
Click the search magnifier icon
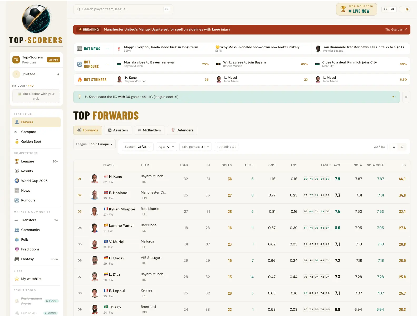[x=79, y=9]
